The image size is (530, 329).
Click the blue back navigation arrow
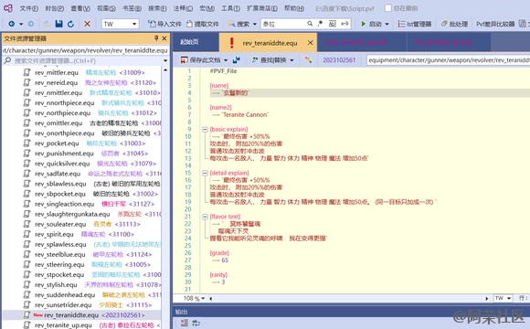[x=12, y=24]
